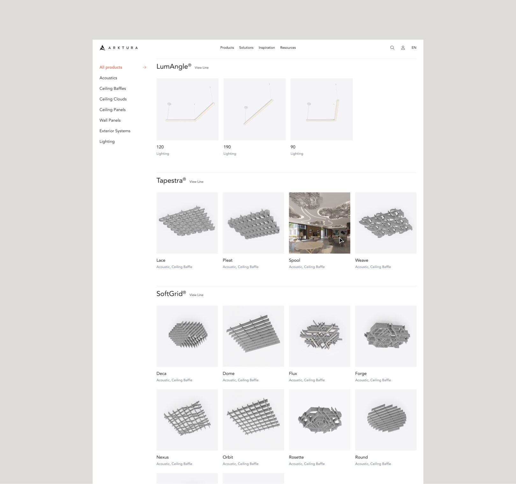Select Acoustics in the sidebar

(x=108, y=78)
